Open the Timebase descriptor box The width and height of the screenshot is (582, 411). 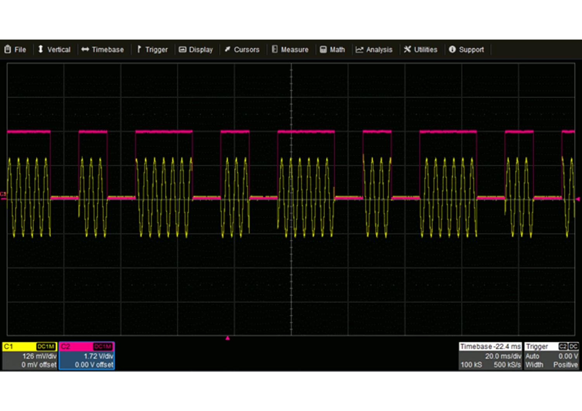[490, 356]
